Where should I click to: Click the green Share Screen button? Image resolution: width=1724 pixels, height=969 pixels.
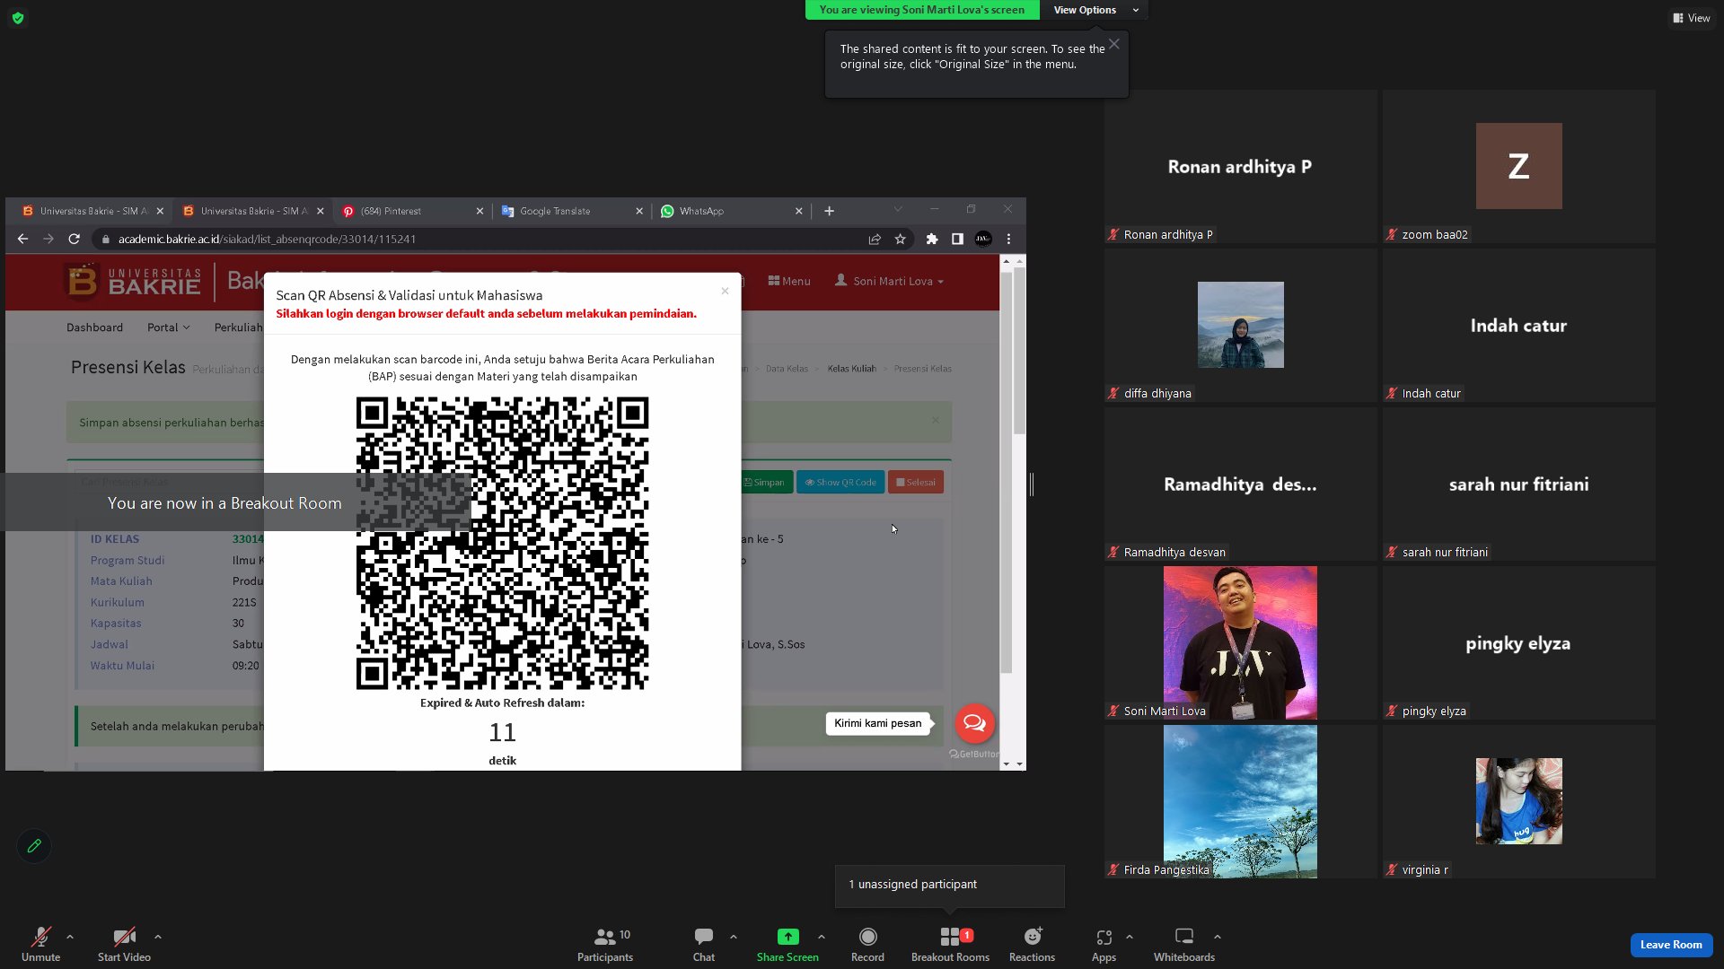point(787,944)
